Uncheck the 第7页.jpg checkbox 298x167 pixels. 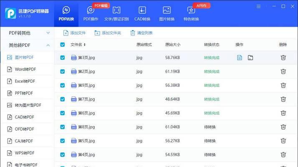point(62,99)
